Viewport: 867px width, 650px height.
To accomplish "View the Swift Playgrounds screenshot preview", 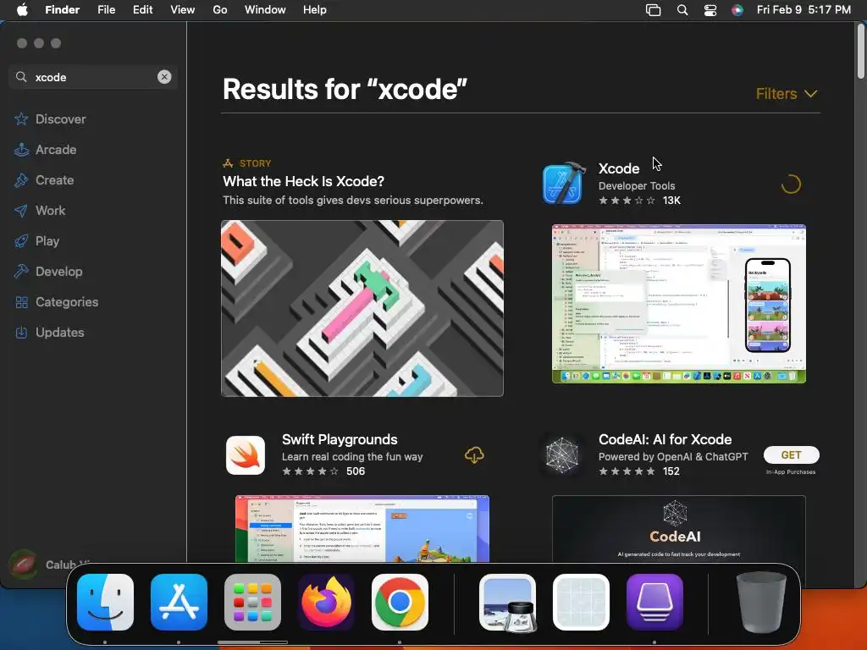I will 362,528.
